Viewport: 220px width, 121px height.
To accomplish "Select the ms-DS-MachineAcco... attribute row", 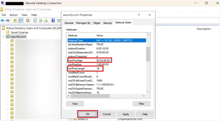I will tap(107, 93).
